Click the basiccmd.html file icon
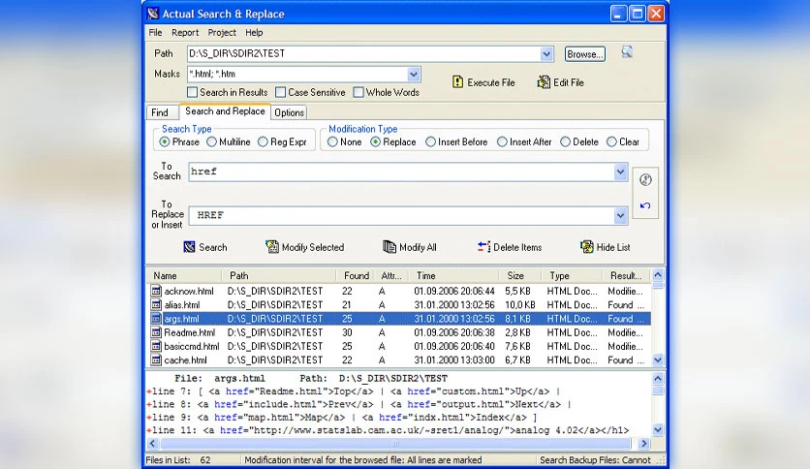 [156, 346]
